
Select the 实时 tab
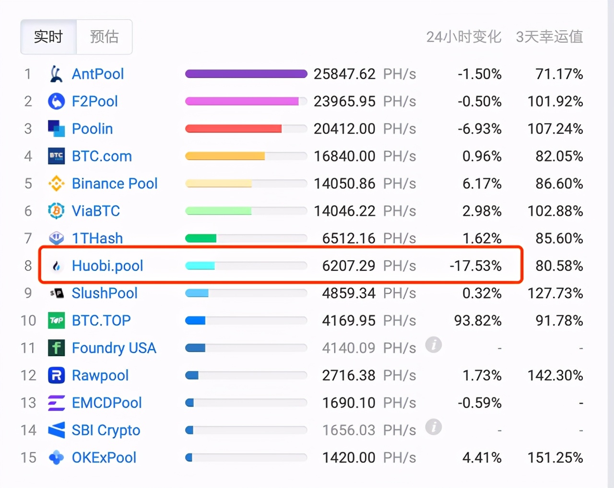coord(48,37)
